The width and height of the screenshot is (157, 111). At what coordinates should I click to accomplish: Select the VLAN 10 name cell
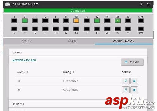click(19, 81)
